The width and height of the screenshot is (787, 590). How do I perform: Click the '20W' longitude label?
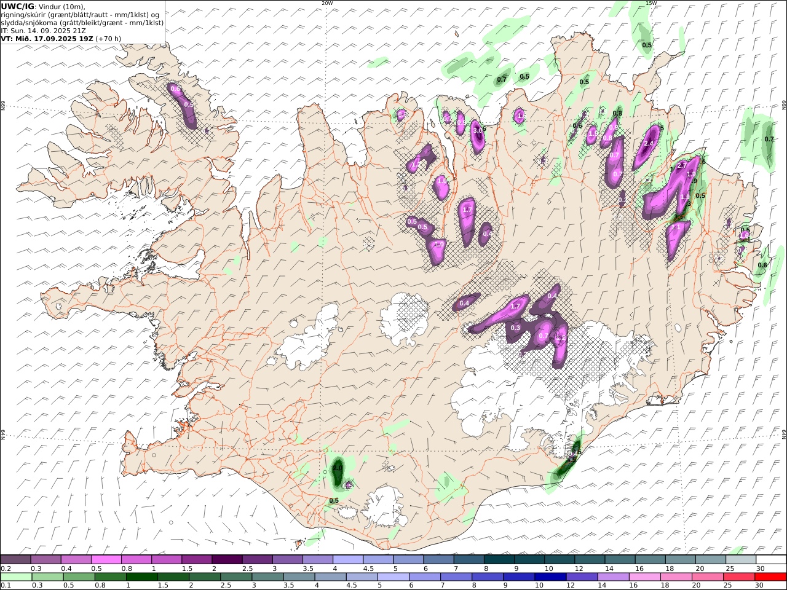[327, 3]
